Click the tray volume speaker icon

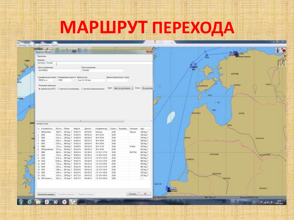(x=268, y=202)
